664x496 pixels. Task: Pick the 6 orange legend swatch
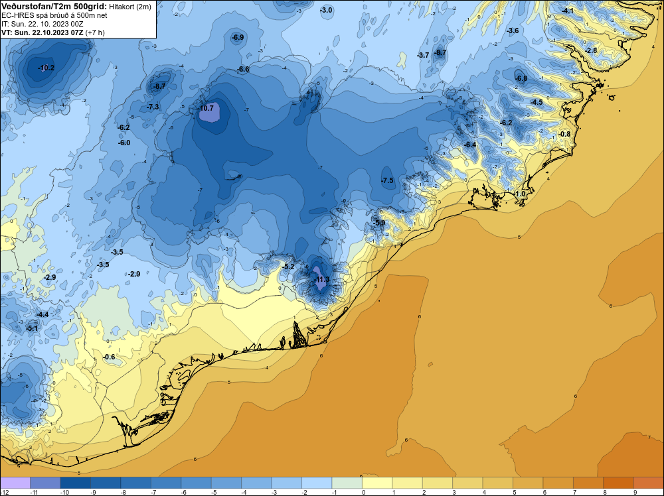558,483
